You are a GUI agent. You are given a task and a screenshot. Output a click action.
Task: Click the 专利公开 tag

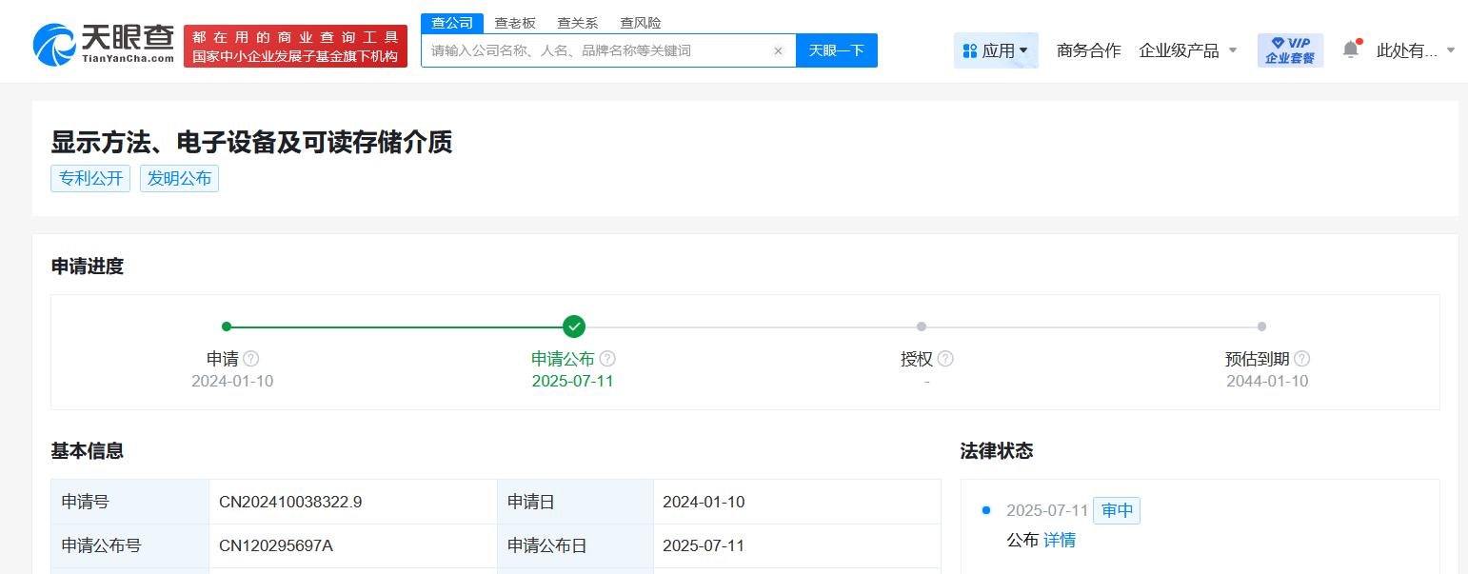[90, 178]
